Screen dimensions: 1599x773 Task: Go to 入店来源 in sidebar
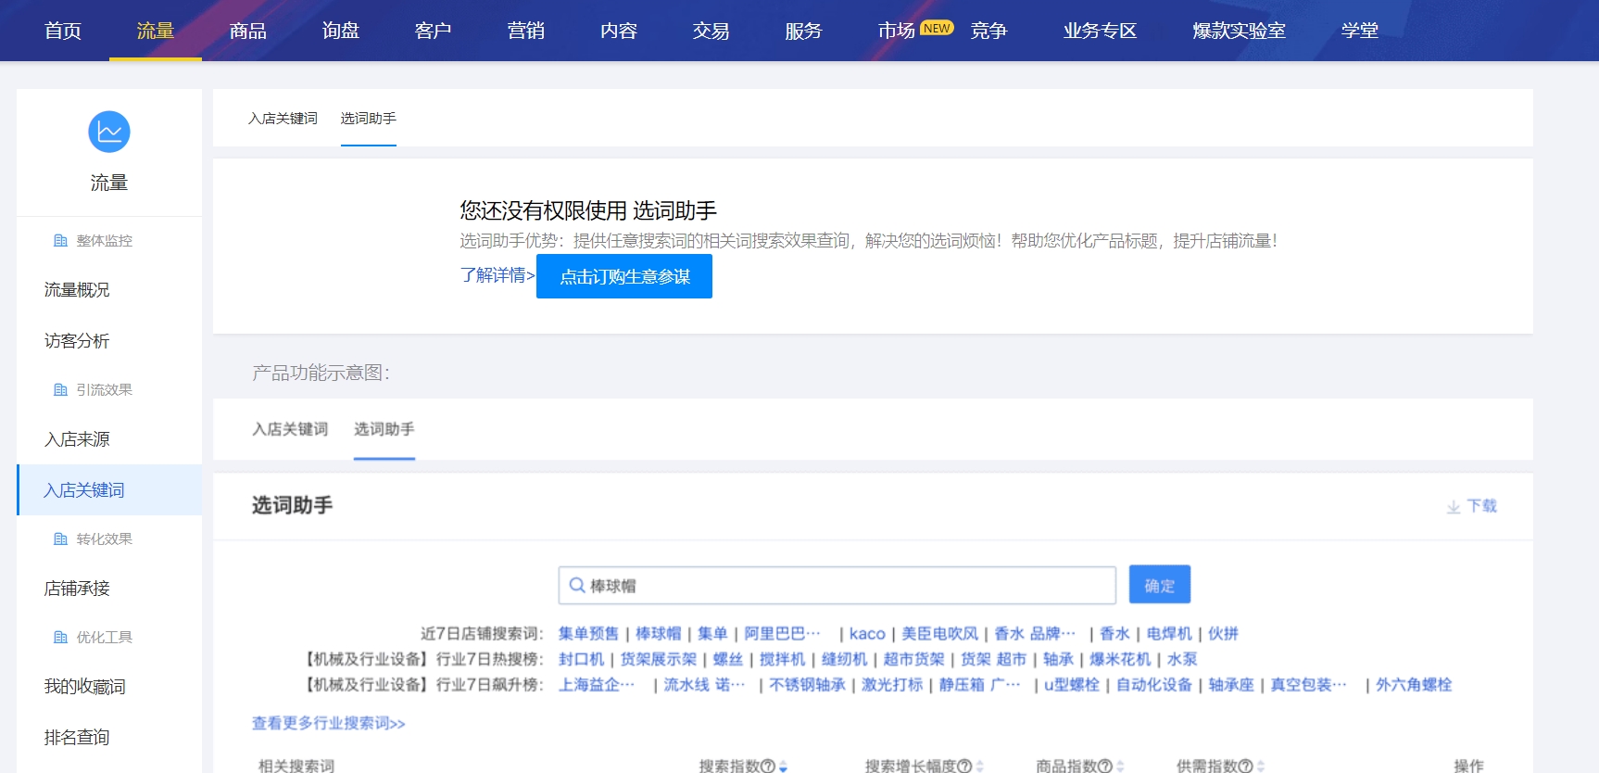tap(77, 439)
